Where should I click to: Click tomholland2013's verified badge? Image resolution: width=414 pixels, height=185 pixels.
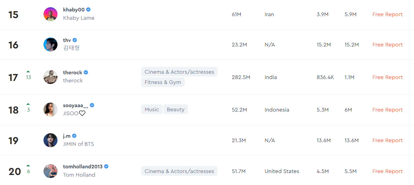tap(106, 166)
